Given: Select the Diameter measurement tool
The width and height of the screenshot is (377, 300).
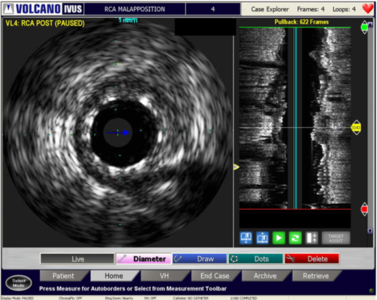Looking at the screenshot, I should click(144, 259).
